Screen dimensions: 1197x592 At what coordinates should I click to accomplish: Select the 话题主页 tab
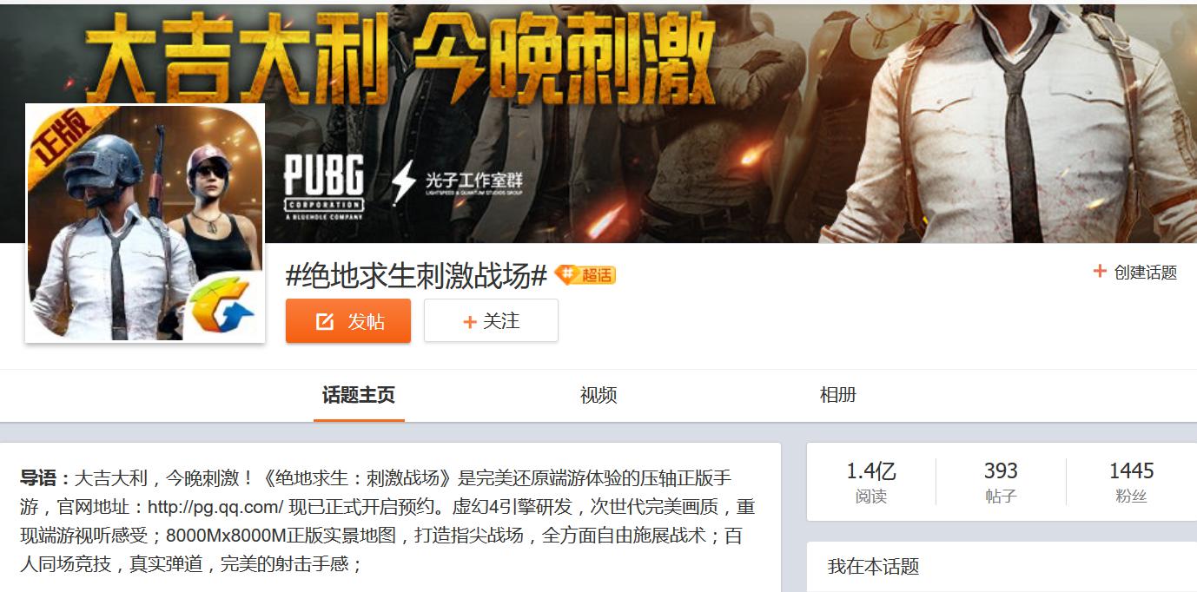click(359, 395)
